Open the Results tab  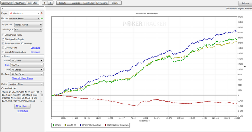pos(63,3)
